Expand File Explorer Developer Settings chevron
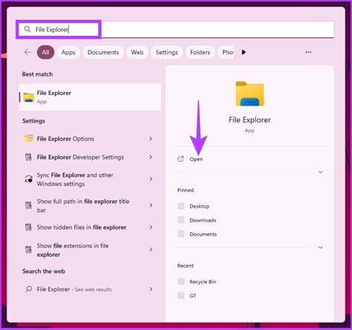The image size is (352, 330). (151, 157)
